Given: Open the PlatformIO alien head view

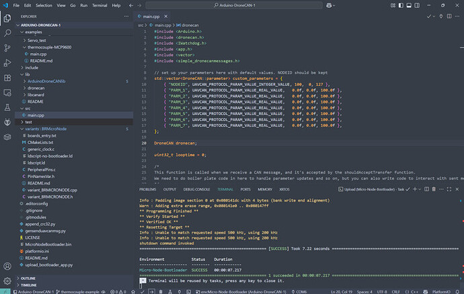Looking at the screenshot, I should (7, 122).
